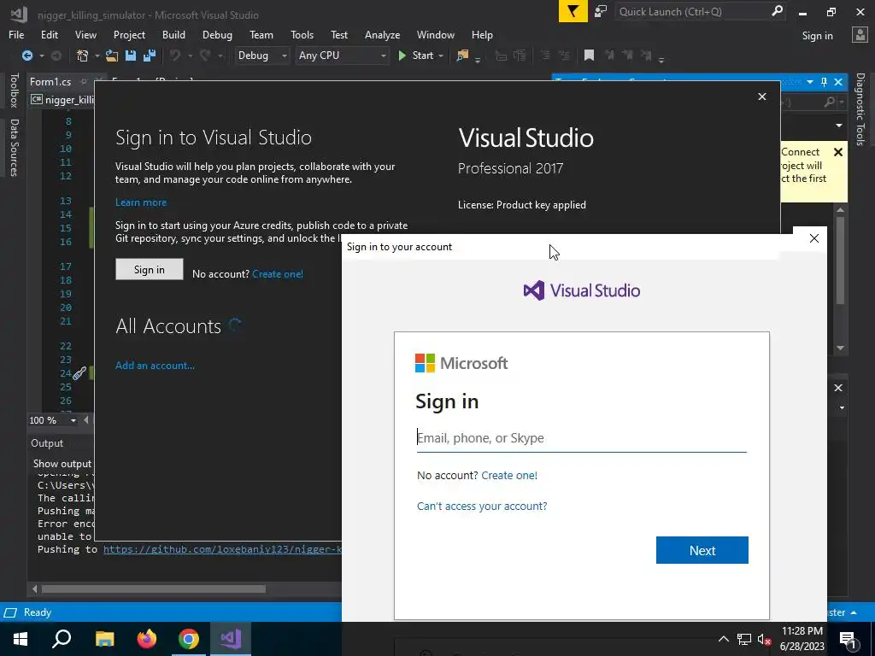Open the Any CPU platform dropdown
Viewport: 875px width, 656px height.
[342, 56]
